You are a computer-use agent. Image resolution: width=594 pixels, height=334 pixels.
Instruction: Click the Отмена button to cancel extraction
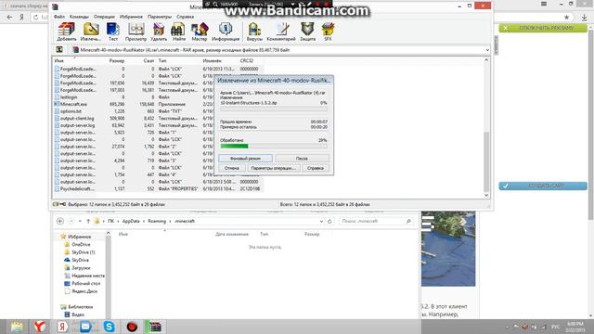click(x=232, y=168)
